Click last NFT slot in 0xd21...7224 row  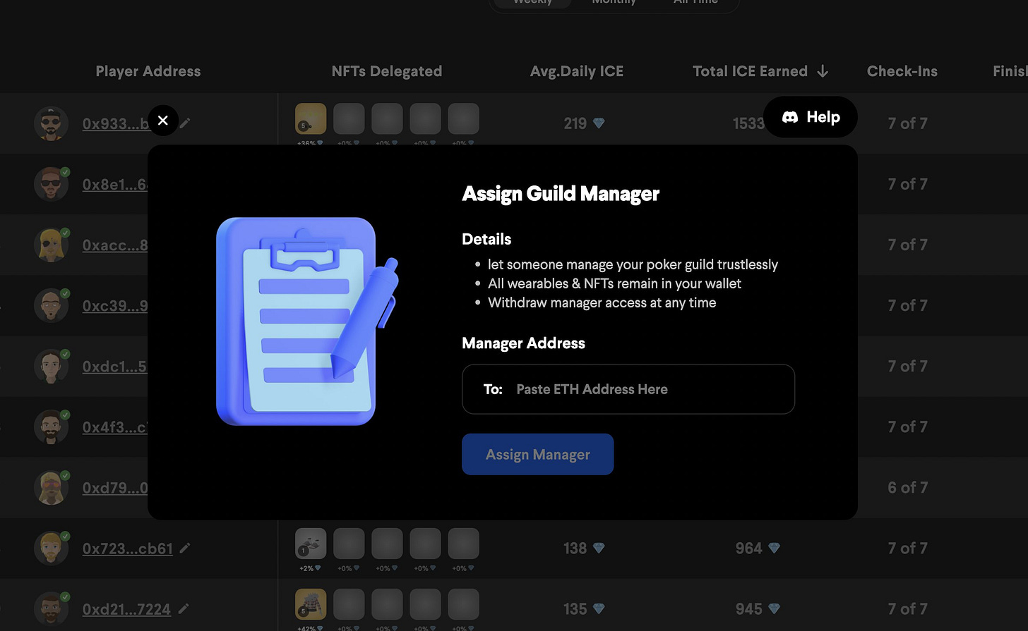point(464,604)
